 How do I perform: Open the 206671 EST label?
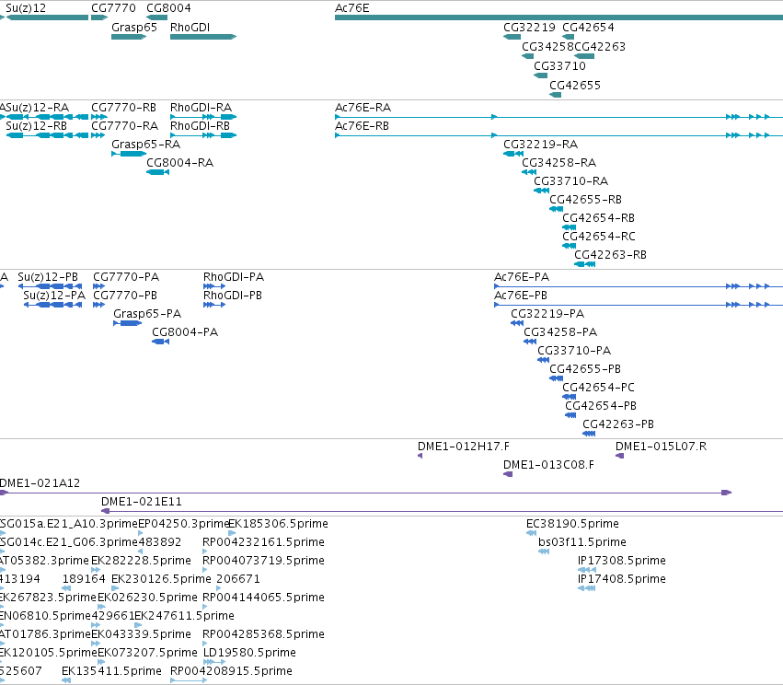coord(238,579)
